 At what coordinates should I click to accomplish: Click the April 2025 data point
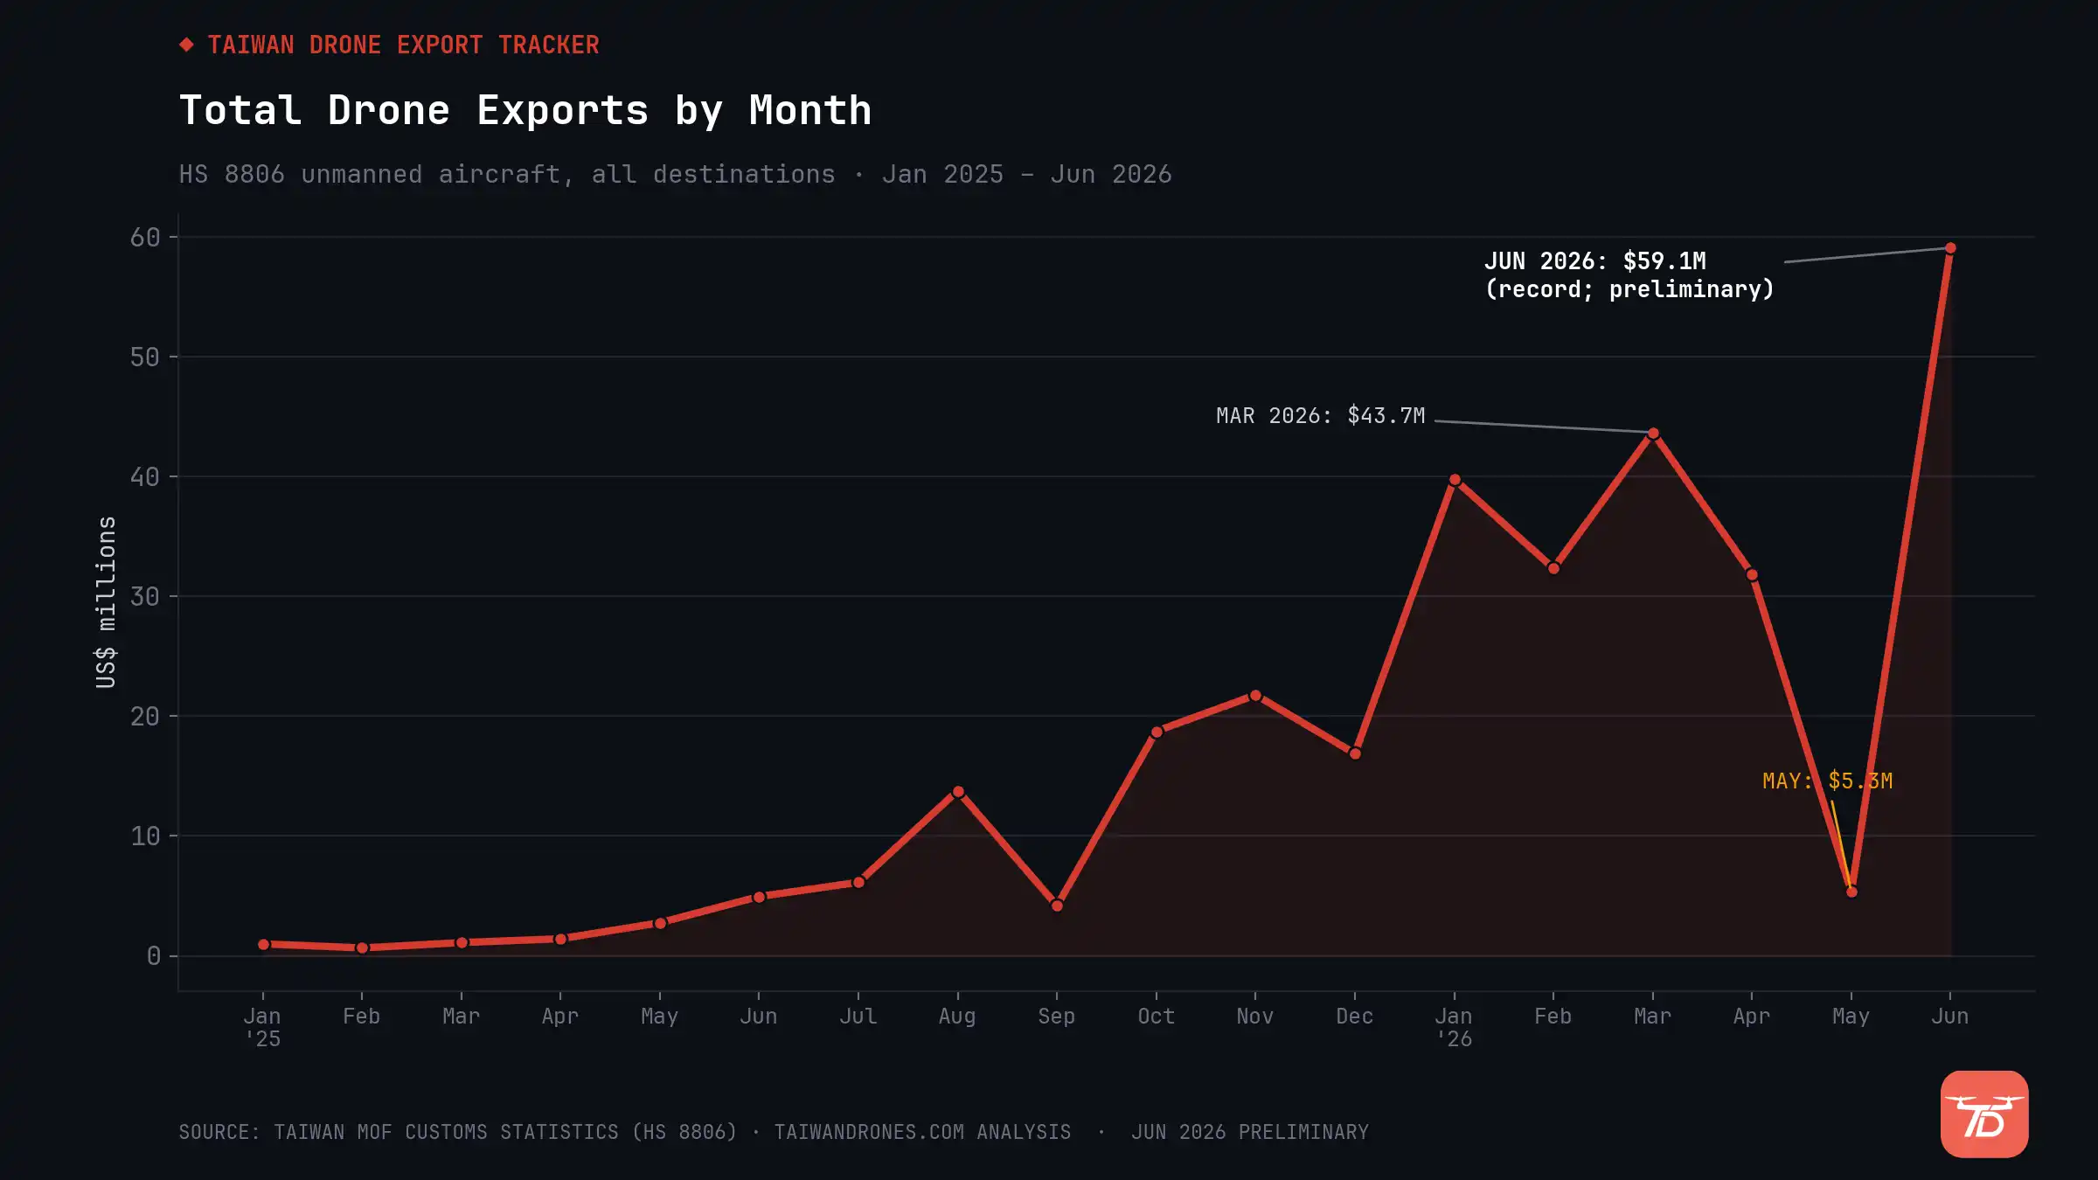click(x=560, y=939)
